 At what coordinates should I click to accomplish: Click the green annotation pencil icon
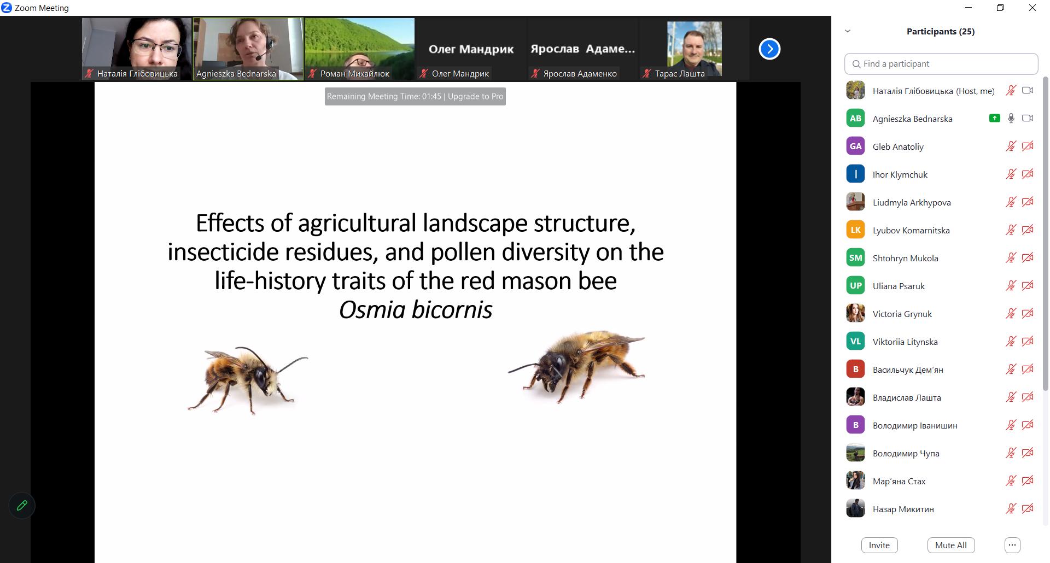tap(22, 506)
